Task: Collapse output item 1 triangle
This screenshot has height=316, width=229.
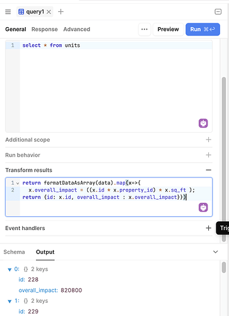Action: 9,301
